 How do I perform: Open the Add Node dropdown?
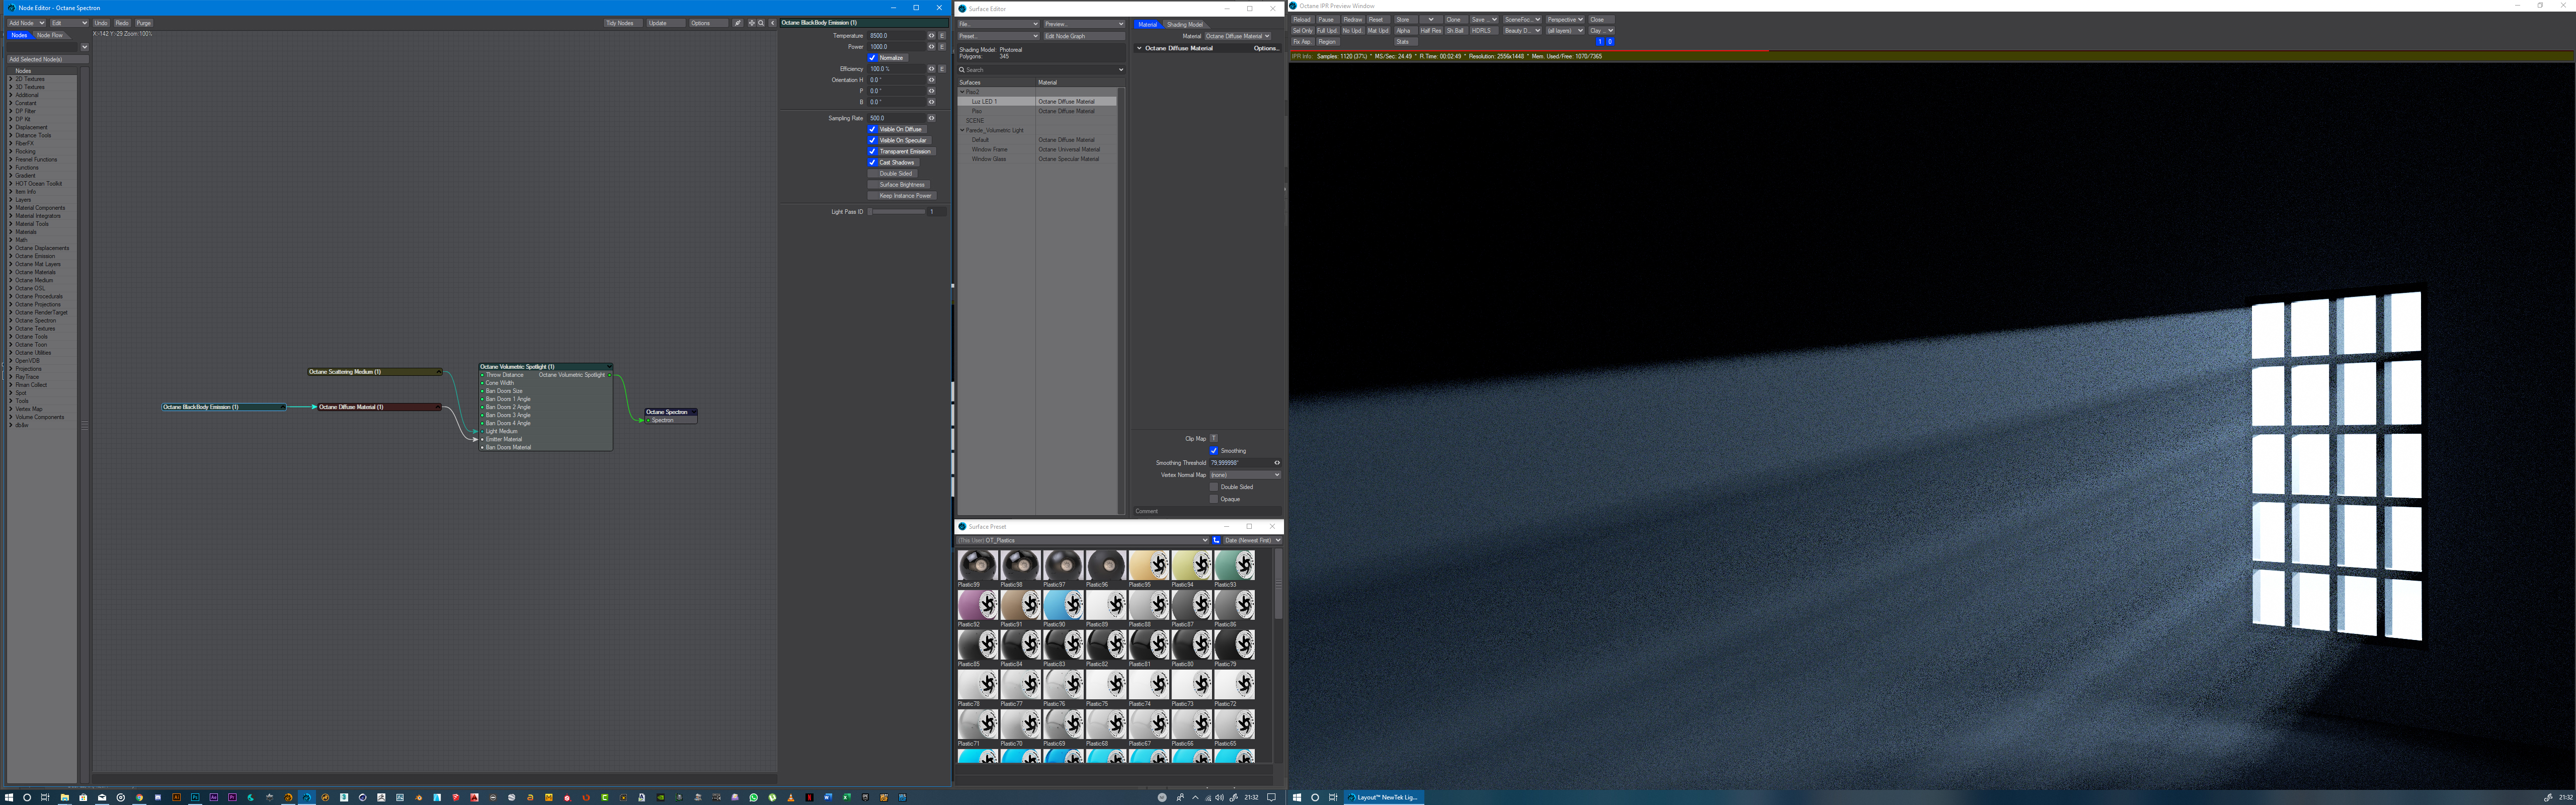click(x=26, y=23)
